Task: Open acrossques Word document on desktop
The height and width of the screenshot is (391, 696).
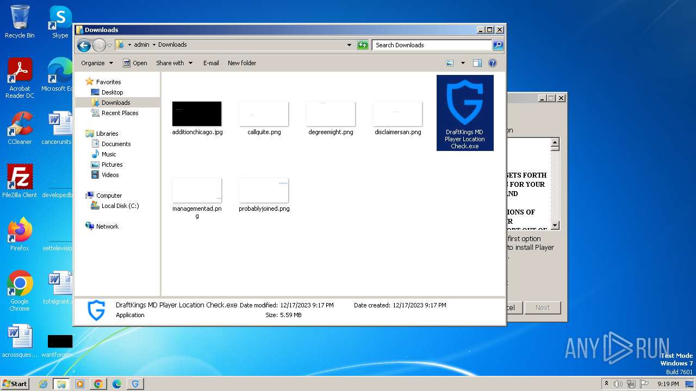Action: 20,341
